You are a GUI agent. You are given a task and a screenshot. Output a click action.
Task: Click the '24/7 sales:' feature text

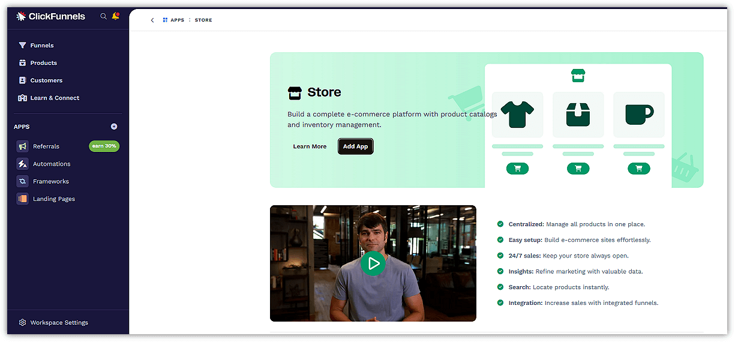coord(525,256)
